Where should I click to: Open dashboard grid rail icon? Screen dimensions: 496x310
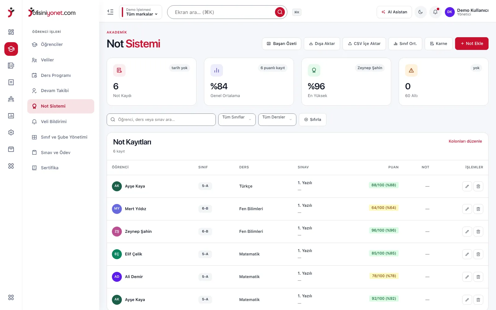(11, 32)
